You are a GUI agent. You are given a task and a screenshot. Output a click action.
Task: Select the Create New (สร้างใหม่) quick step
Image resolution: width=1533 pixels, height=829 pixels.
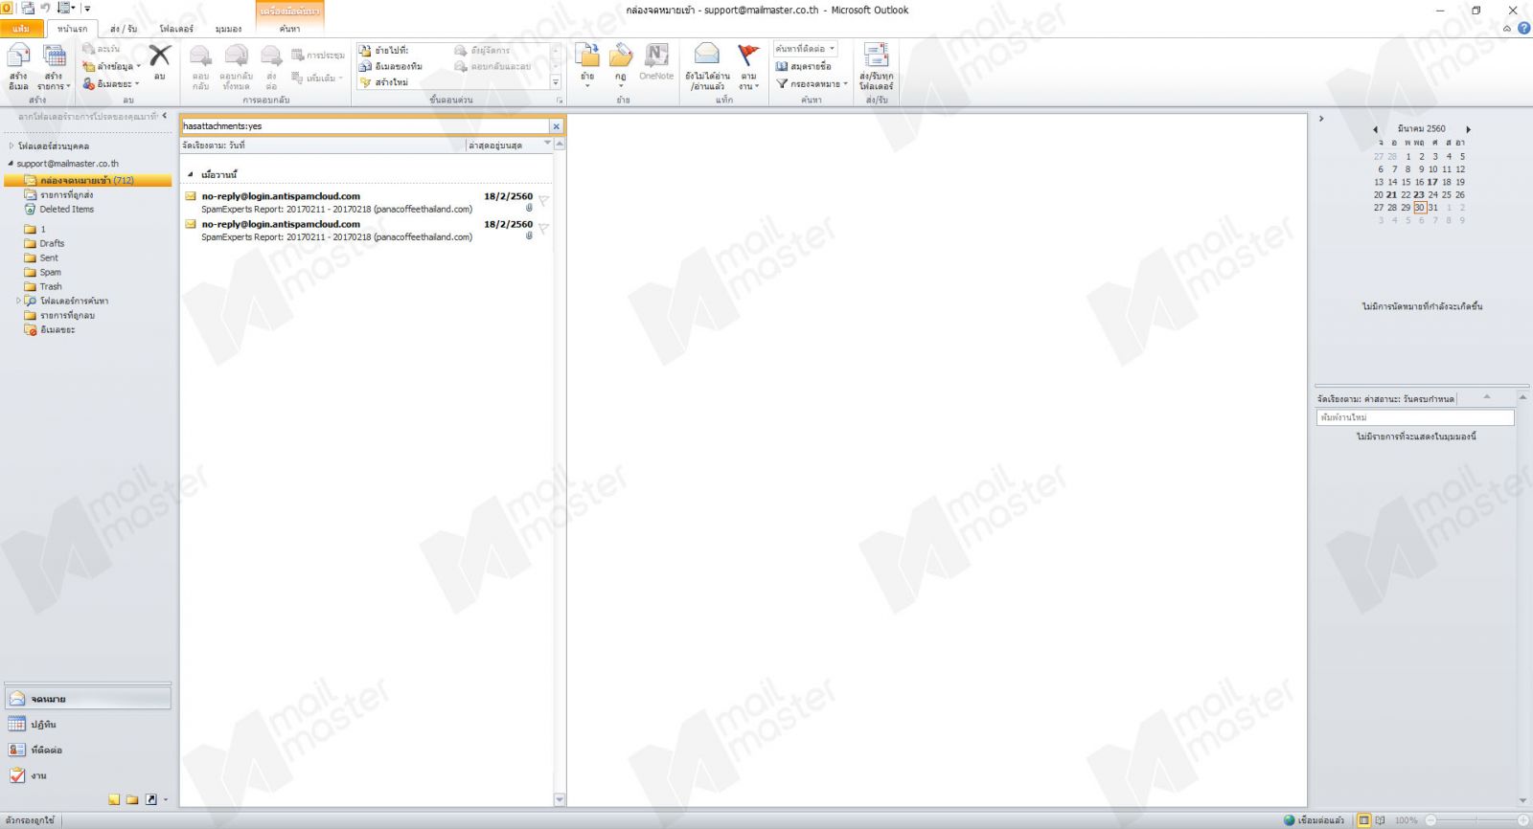click(384, 82)
